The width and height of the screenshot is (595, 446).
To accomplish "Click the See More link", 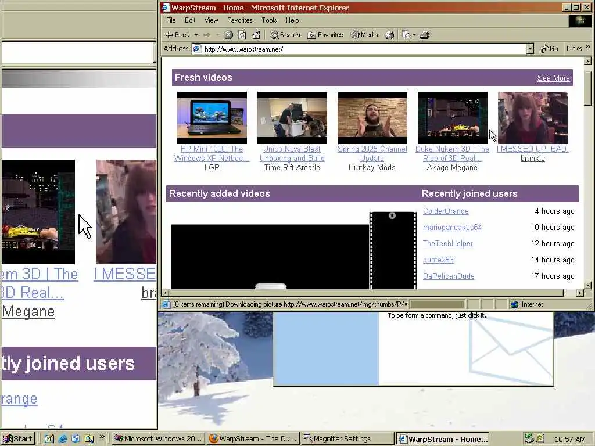I will click(553, 78).
